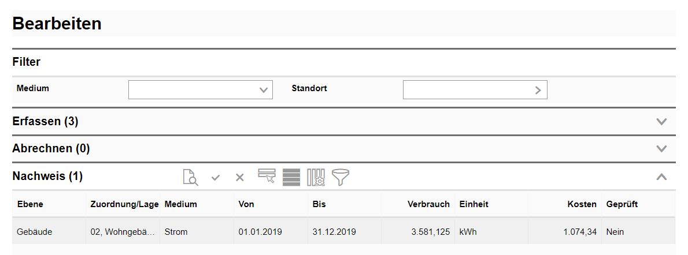Collapse the Nachweis (1) section
This screenshot has width=688, height=255.
661,177
